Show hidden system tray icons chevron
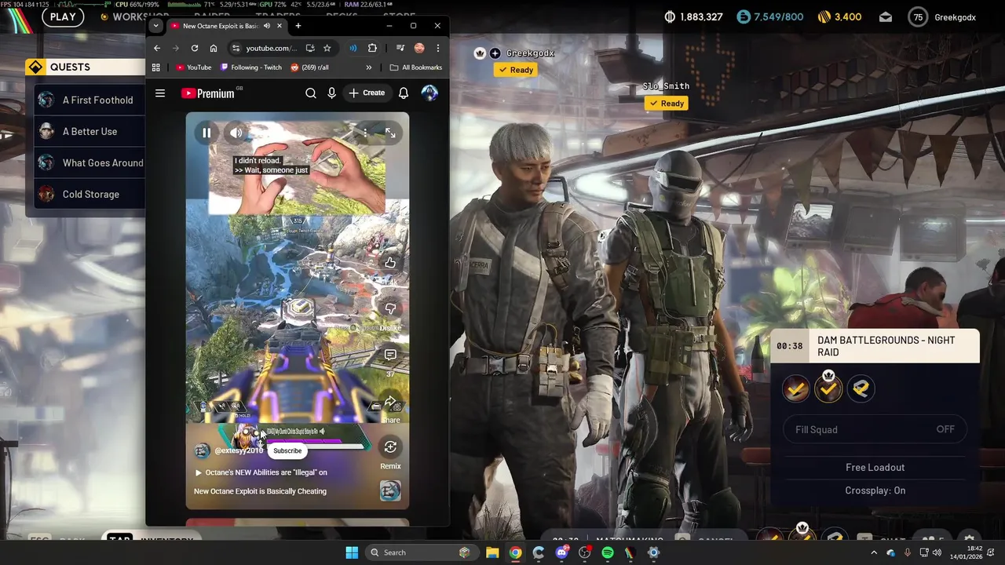This screenshot has width=1005, height=565. [x=874, y=552]
